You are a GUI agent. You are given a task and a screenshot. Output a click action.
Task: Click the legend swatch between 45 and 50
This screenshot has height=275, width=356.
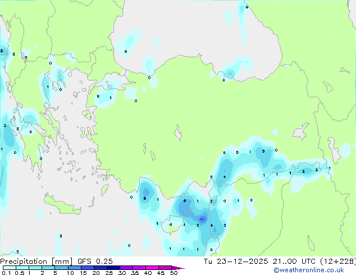(x=165, y=268)
